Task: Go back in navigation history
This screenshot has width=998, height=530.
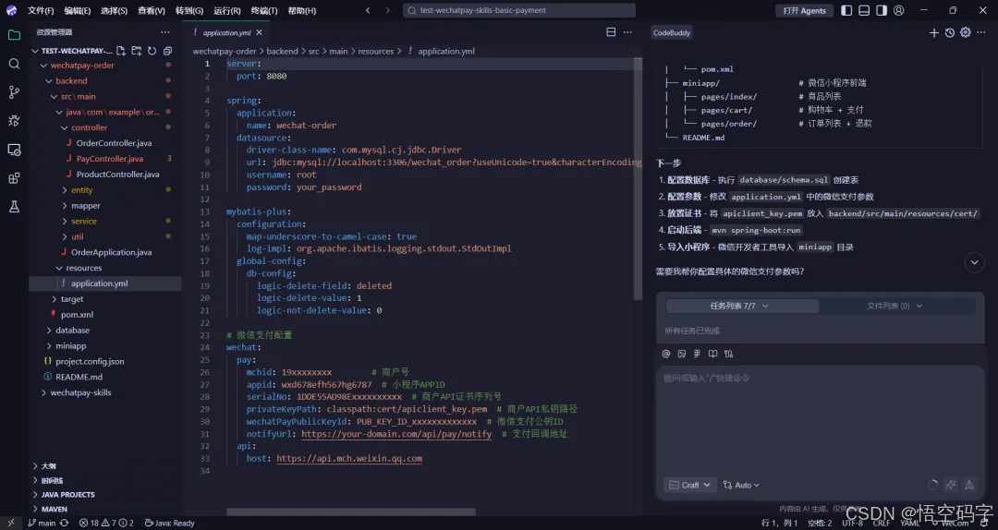Action: pos(368,10)
